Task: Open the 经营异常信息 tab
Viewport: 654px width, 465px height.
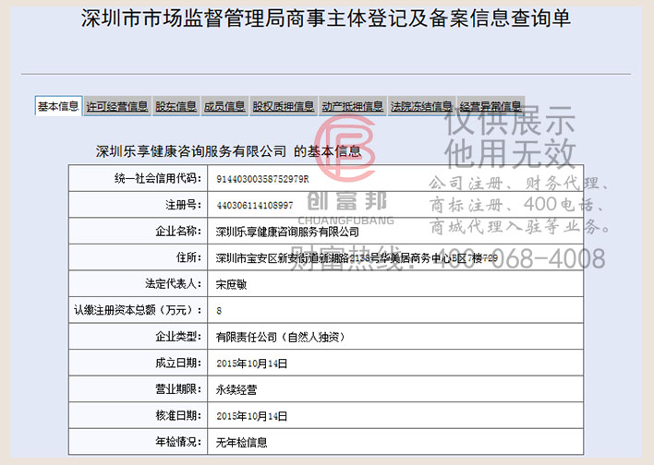Action: (x=490, y=107)
